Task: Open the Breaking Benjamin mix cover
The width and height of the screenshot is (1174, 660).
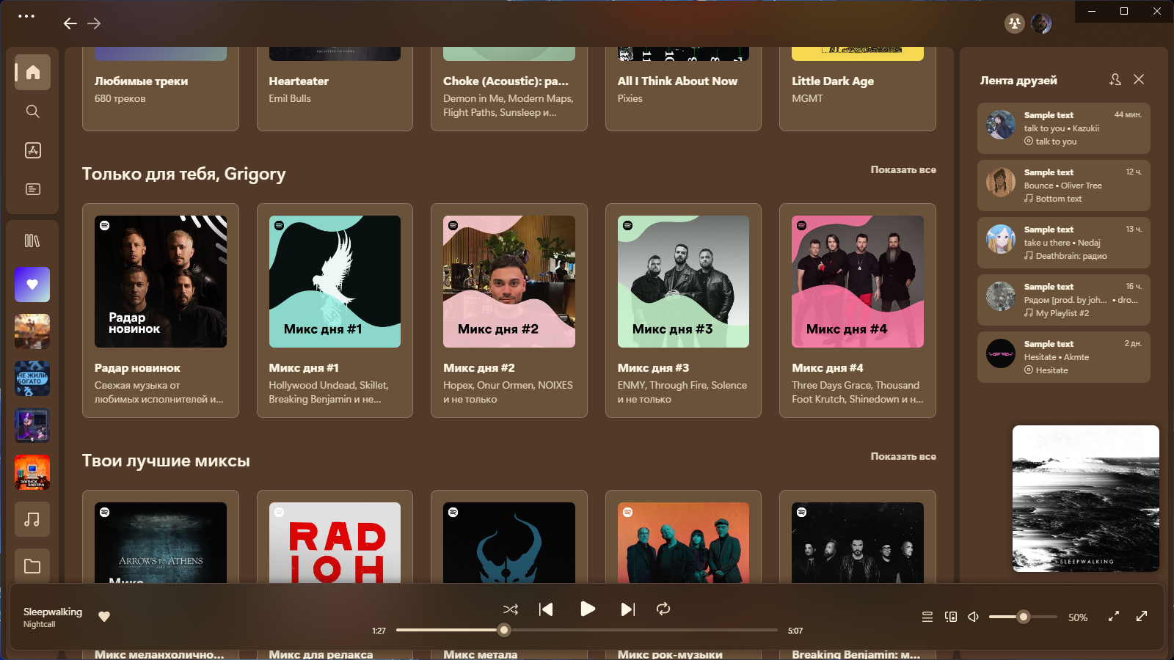Action: click(x=858, y=543)
